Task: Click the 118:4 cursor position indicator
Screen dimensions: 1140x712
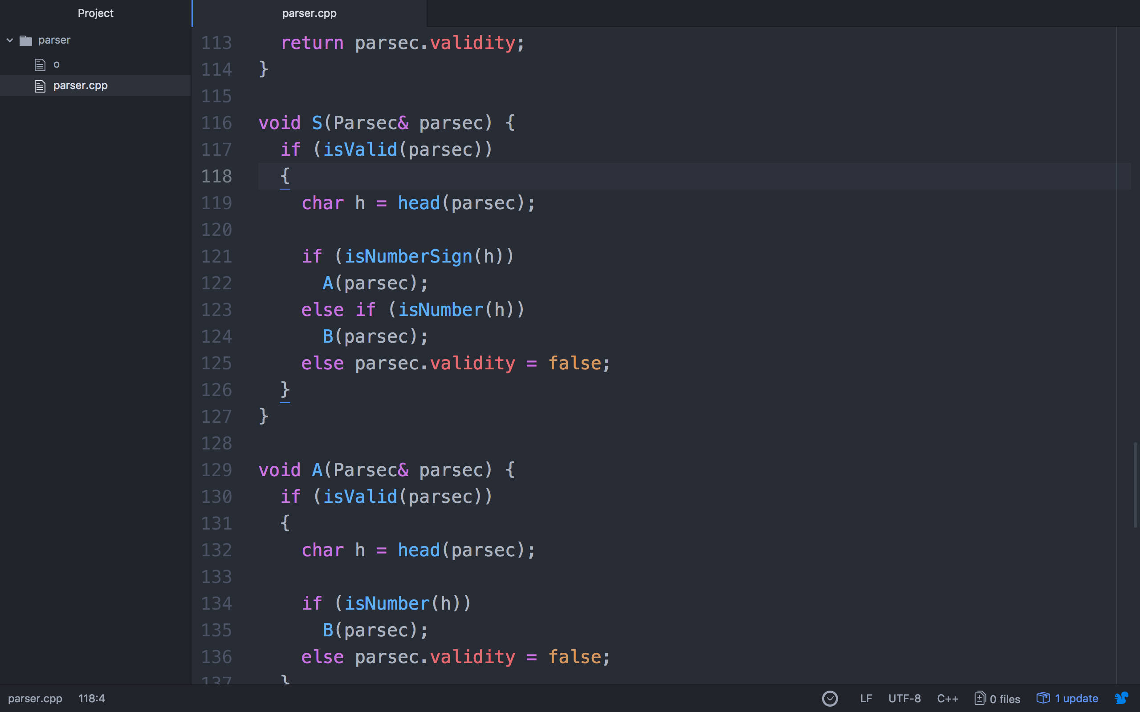Action: [x=91, y=698]
